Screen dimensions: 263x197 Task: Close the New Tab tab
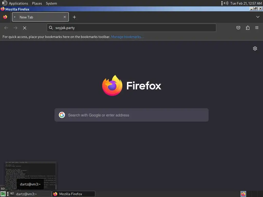coord(65,17)
